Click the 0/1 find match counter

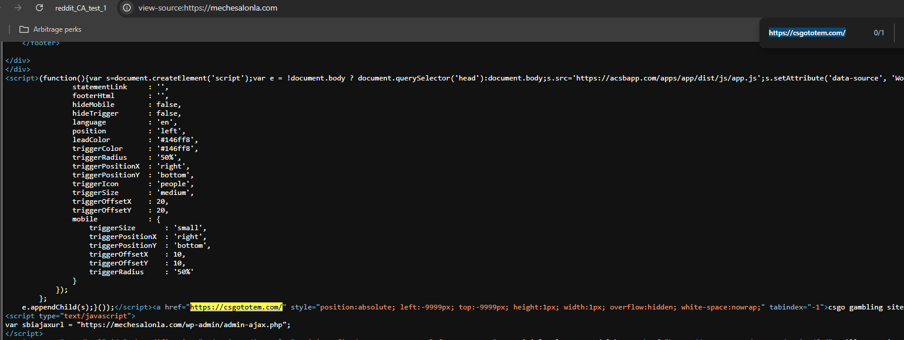[879, 33]
